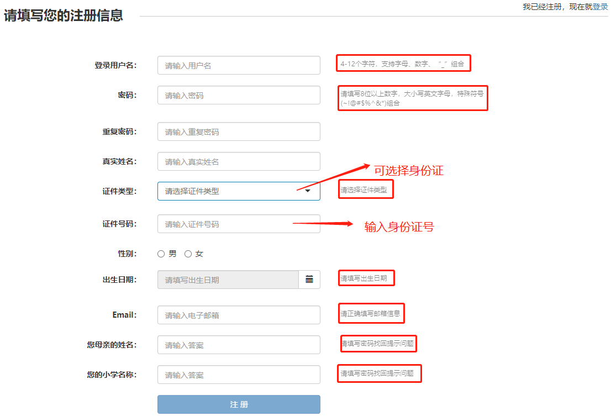611x416 pixels.
Task: Click the 登录用户名 field label
Action: tap(115, 65)
